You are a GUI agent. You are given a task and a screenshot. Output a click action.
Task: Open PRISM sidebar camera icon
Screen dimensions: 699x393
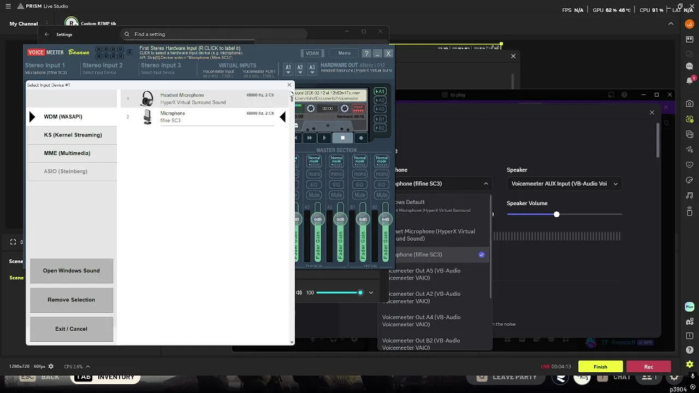tap(690, 104)
